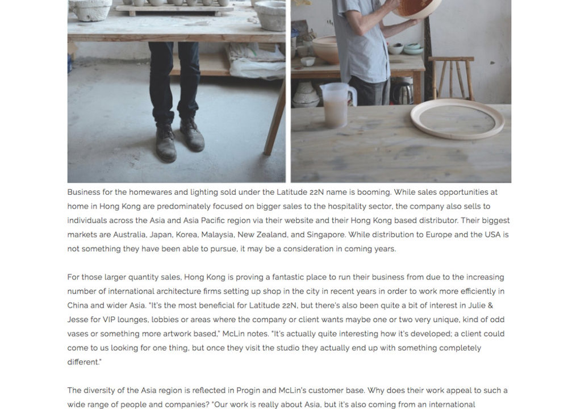Screen dimensions: 568x409
Task: Click the paragraph starting 'For those larger quantity sales'
Action: point(286,319)
